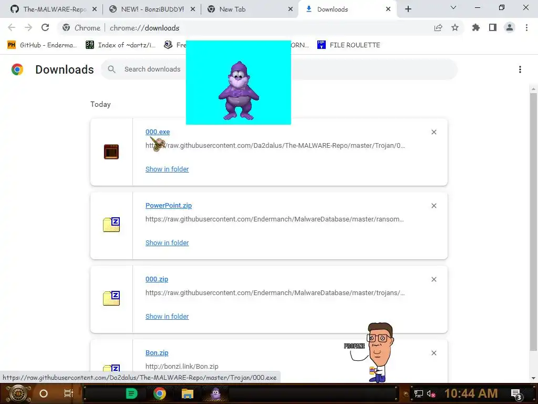538x404 pixels.
Task: Open Index of ~dartz bookmark
Action: 120,45
